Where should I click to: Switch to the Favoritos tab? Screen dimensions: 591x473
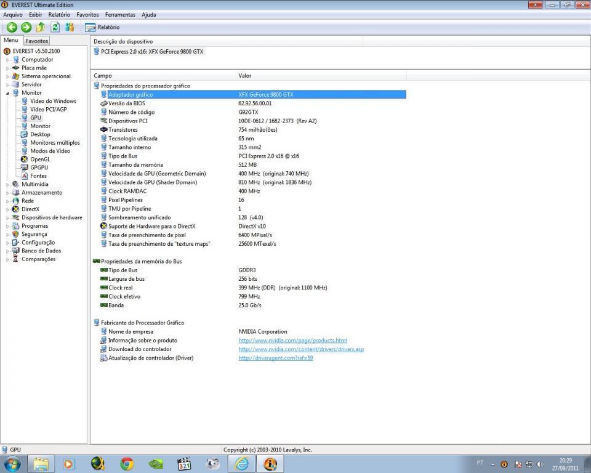pos(37,41)
